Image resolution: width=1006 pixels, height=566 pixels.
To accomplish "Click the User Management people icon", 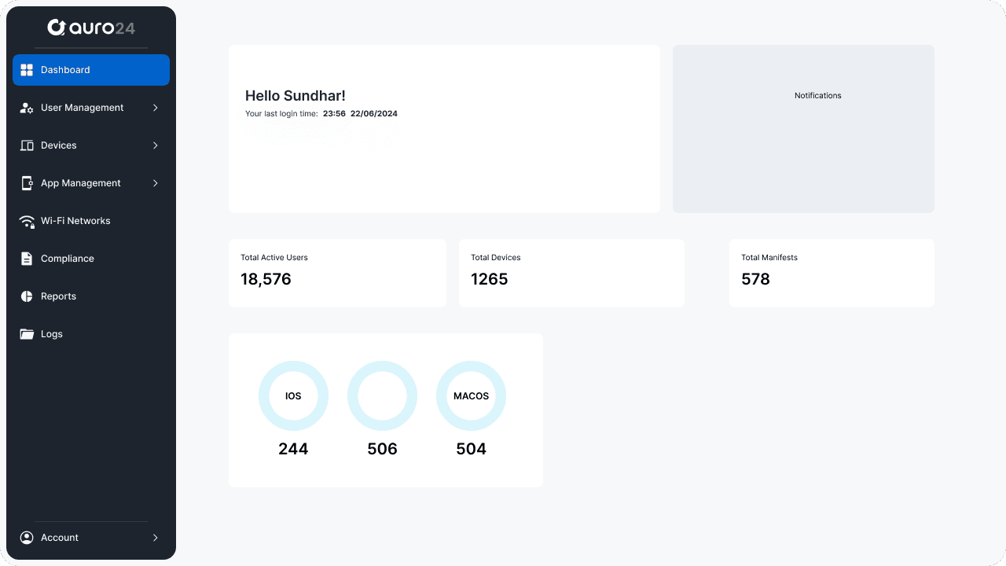I will pyautogui.click(x=26, y=108).
